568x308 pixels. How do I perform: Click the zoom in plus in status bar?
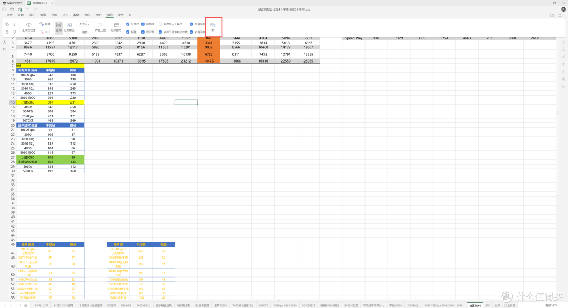[563, 305]
